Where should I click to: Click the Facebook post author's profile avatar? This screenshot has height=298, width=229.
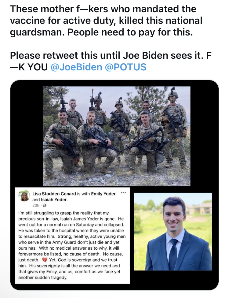[24, 196]
